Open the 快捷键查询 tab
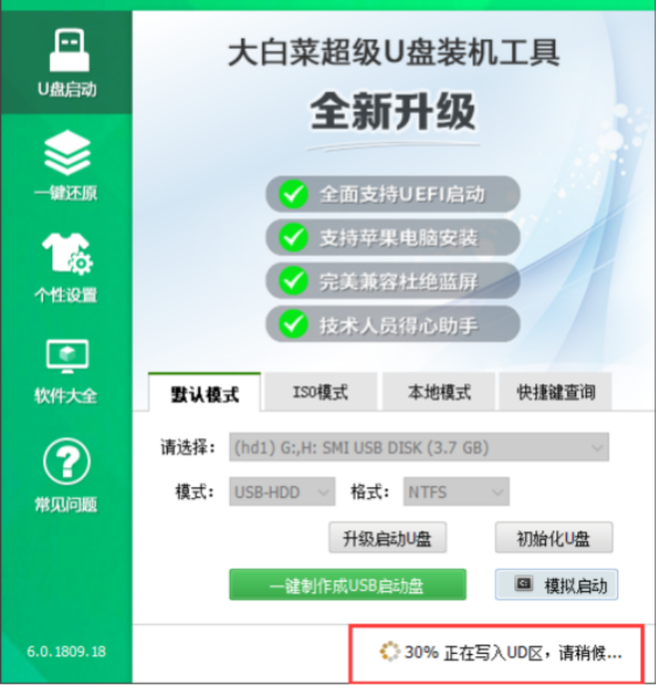Image resolution: width=656 pixels, height=685 pixels. [556, 391]
